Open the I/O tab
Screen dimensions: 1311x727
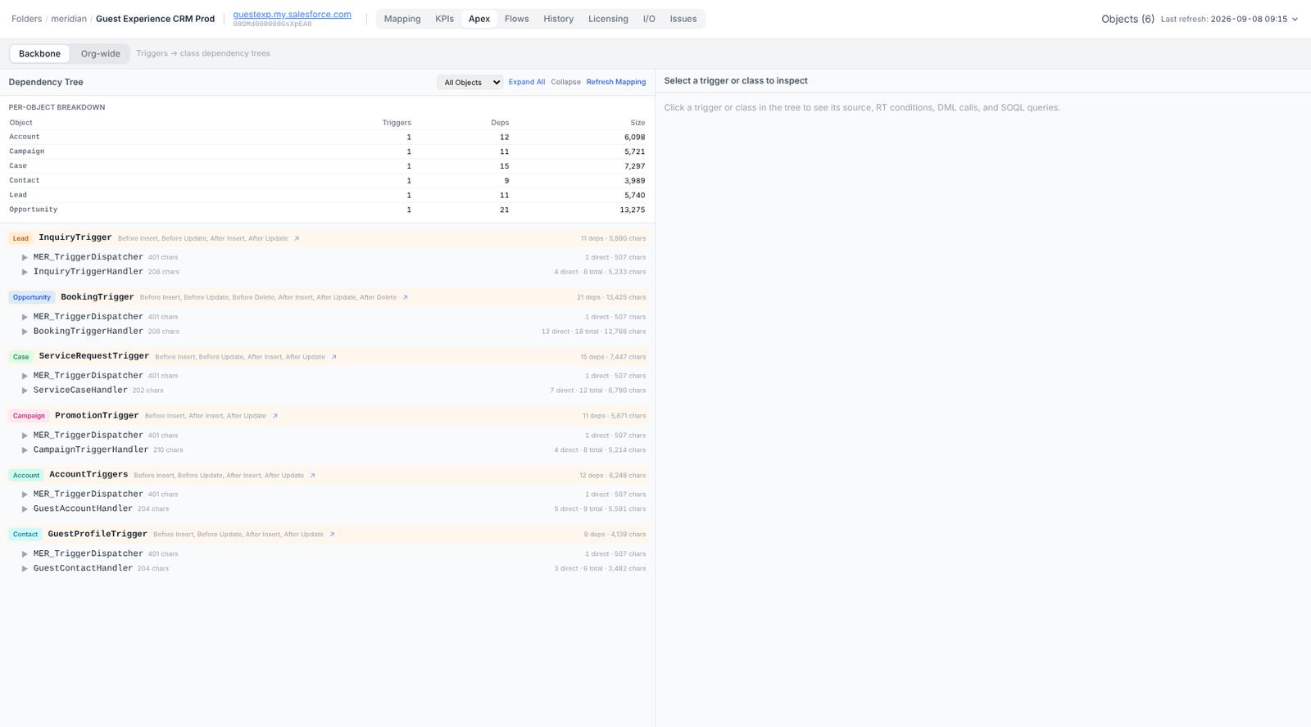coord(649,19)
